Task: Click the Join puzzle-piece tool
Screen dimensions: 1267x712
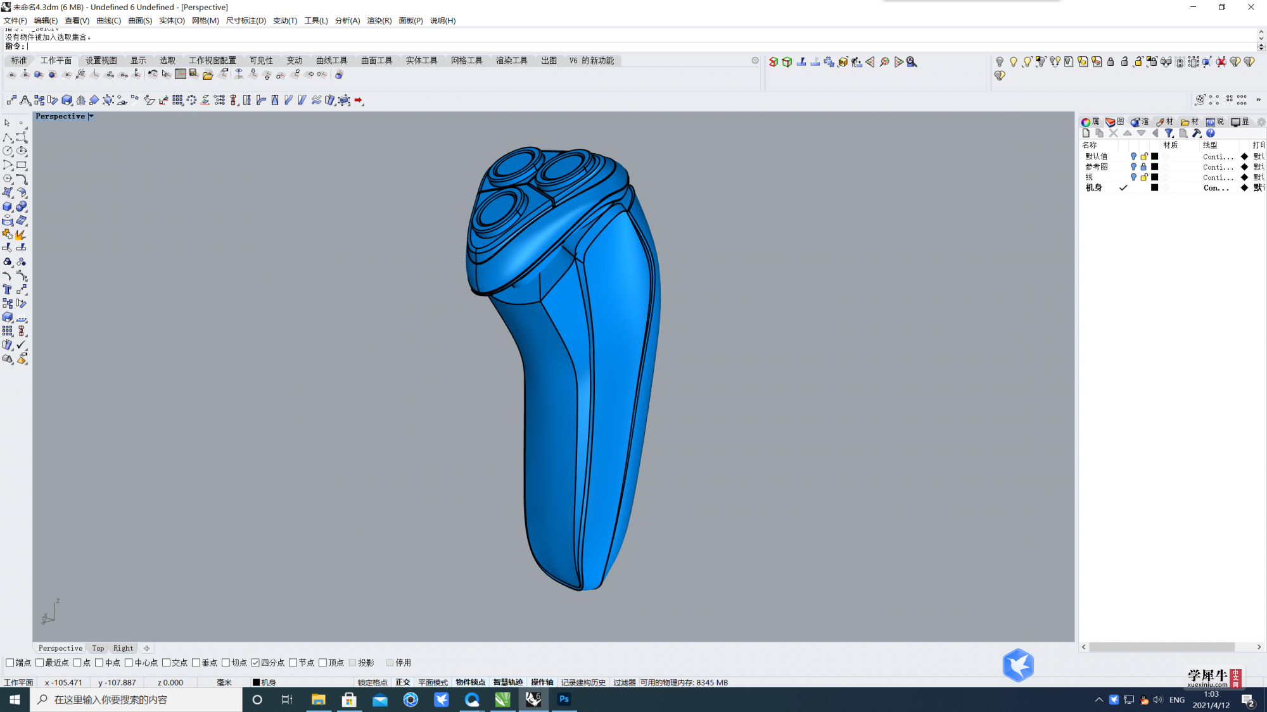Action: point(8,234)
